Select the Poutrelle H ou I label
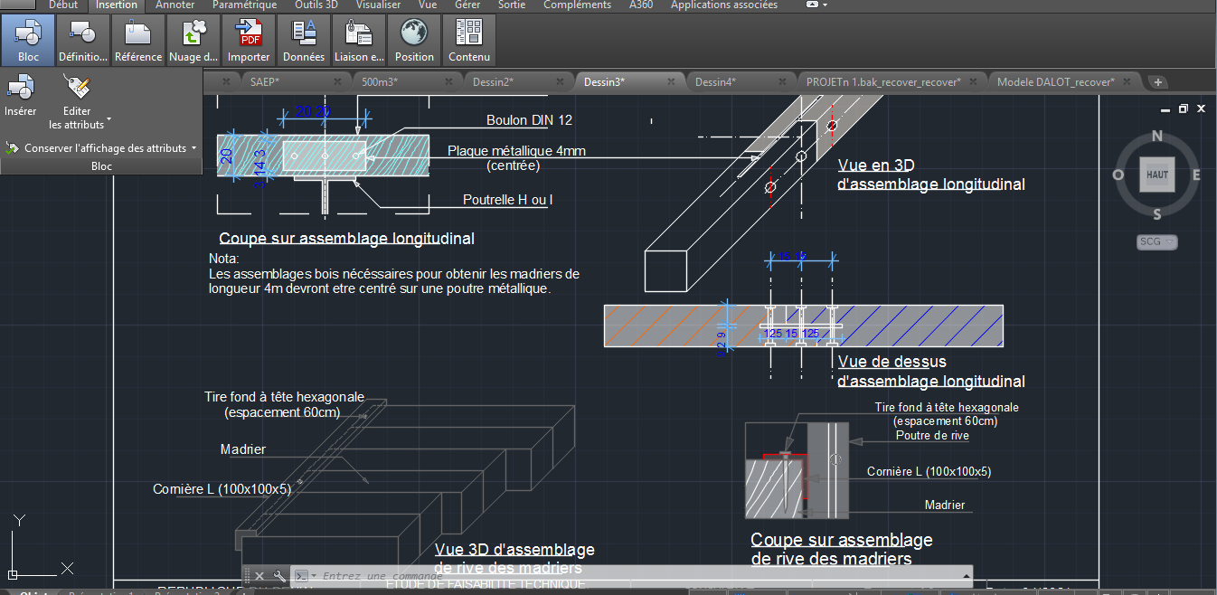The width and height of the screenshot is (1217, 595). [x=507, y=199]
